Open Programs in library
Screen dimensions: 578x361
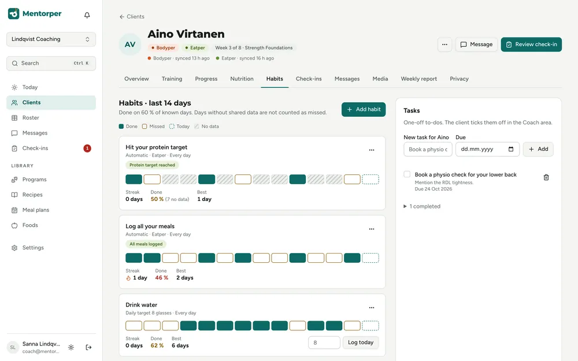tap(51, 180)
